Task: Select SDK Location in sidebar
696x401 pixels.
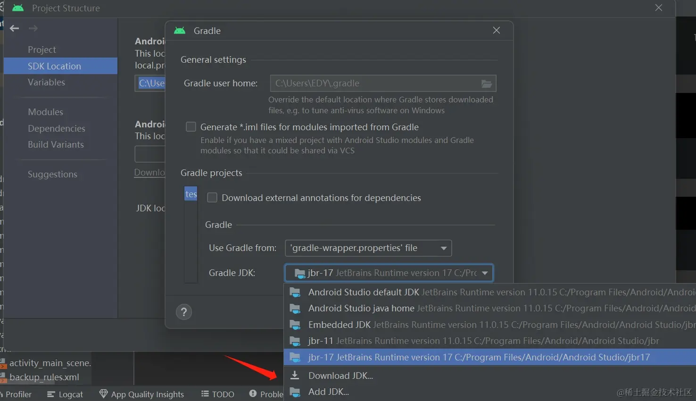Action: click(60, 66)
